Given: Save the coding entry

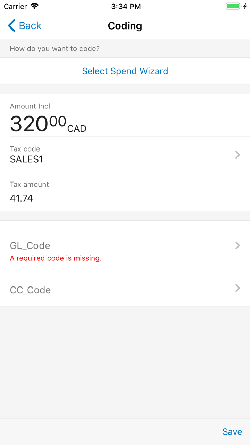Looking at the screenshot, I should (232, 431).
